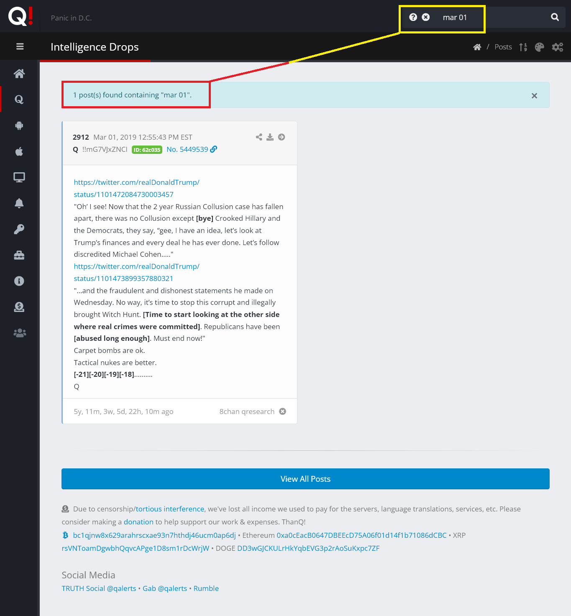Clear the search with X icon
571x616 pixels.
[426, 17]
